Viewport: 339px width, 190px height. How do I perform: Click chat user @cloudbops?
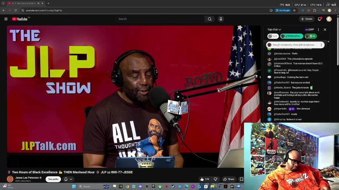(x=280, y=77)
